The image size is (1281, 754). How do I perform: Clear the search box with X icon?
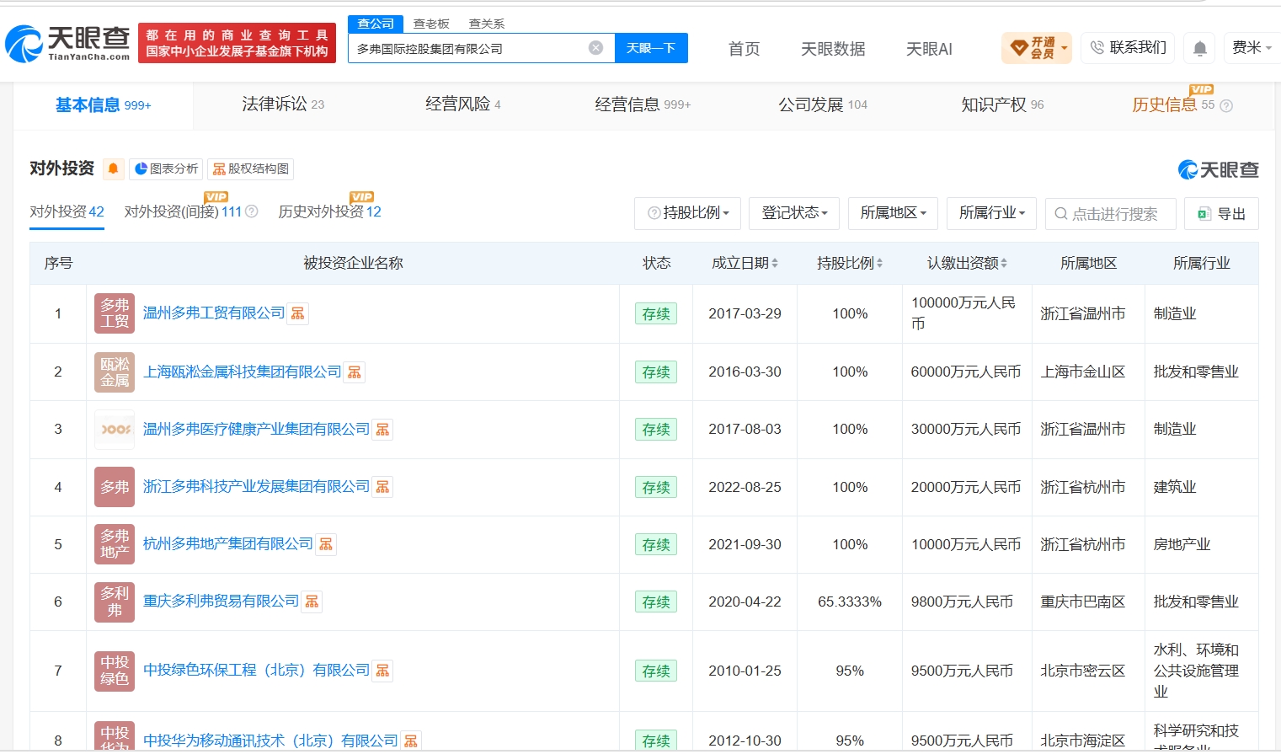[x=595, y=48]
